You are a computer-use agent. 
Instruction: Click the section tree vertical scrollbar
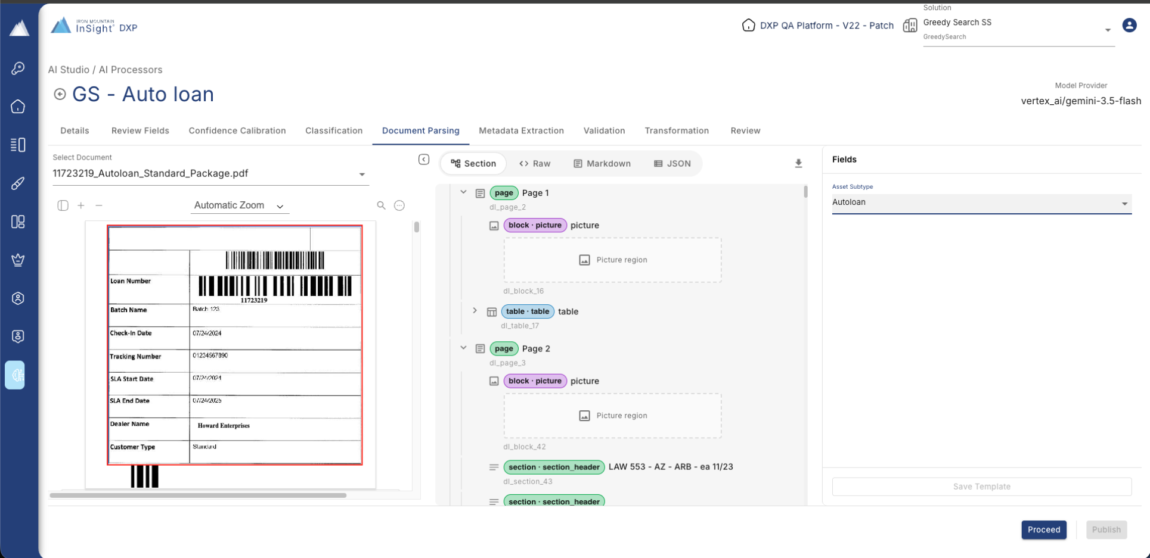click(x=805, y=192)
